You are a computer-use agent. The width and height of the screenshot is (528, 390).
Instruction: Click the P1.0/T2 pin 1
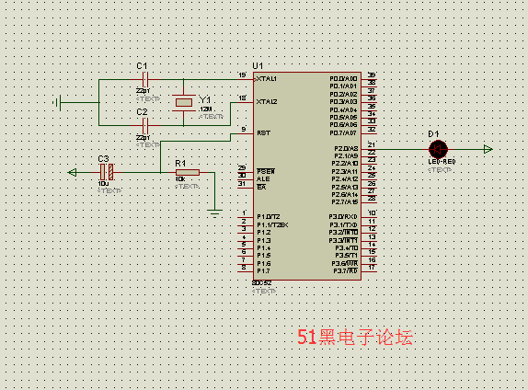click(246, 216)
